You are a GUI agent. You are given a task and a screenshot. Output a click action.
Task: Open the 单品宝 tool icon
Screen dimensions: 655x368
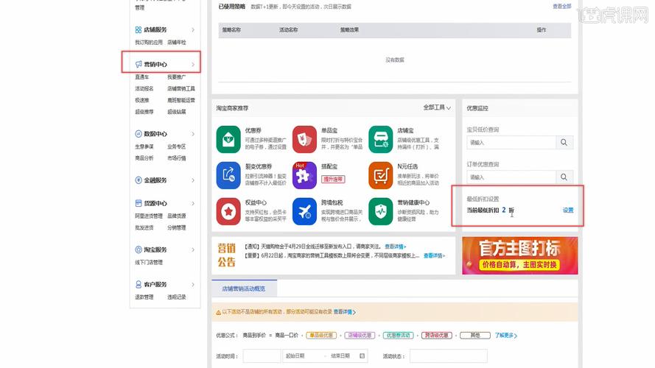point(304,139)
